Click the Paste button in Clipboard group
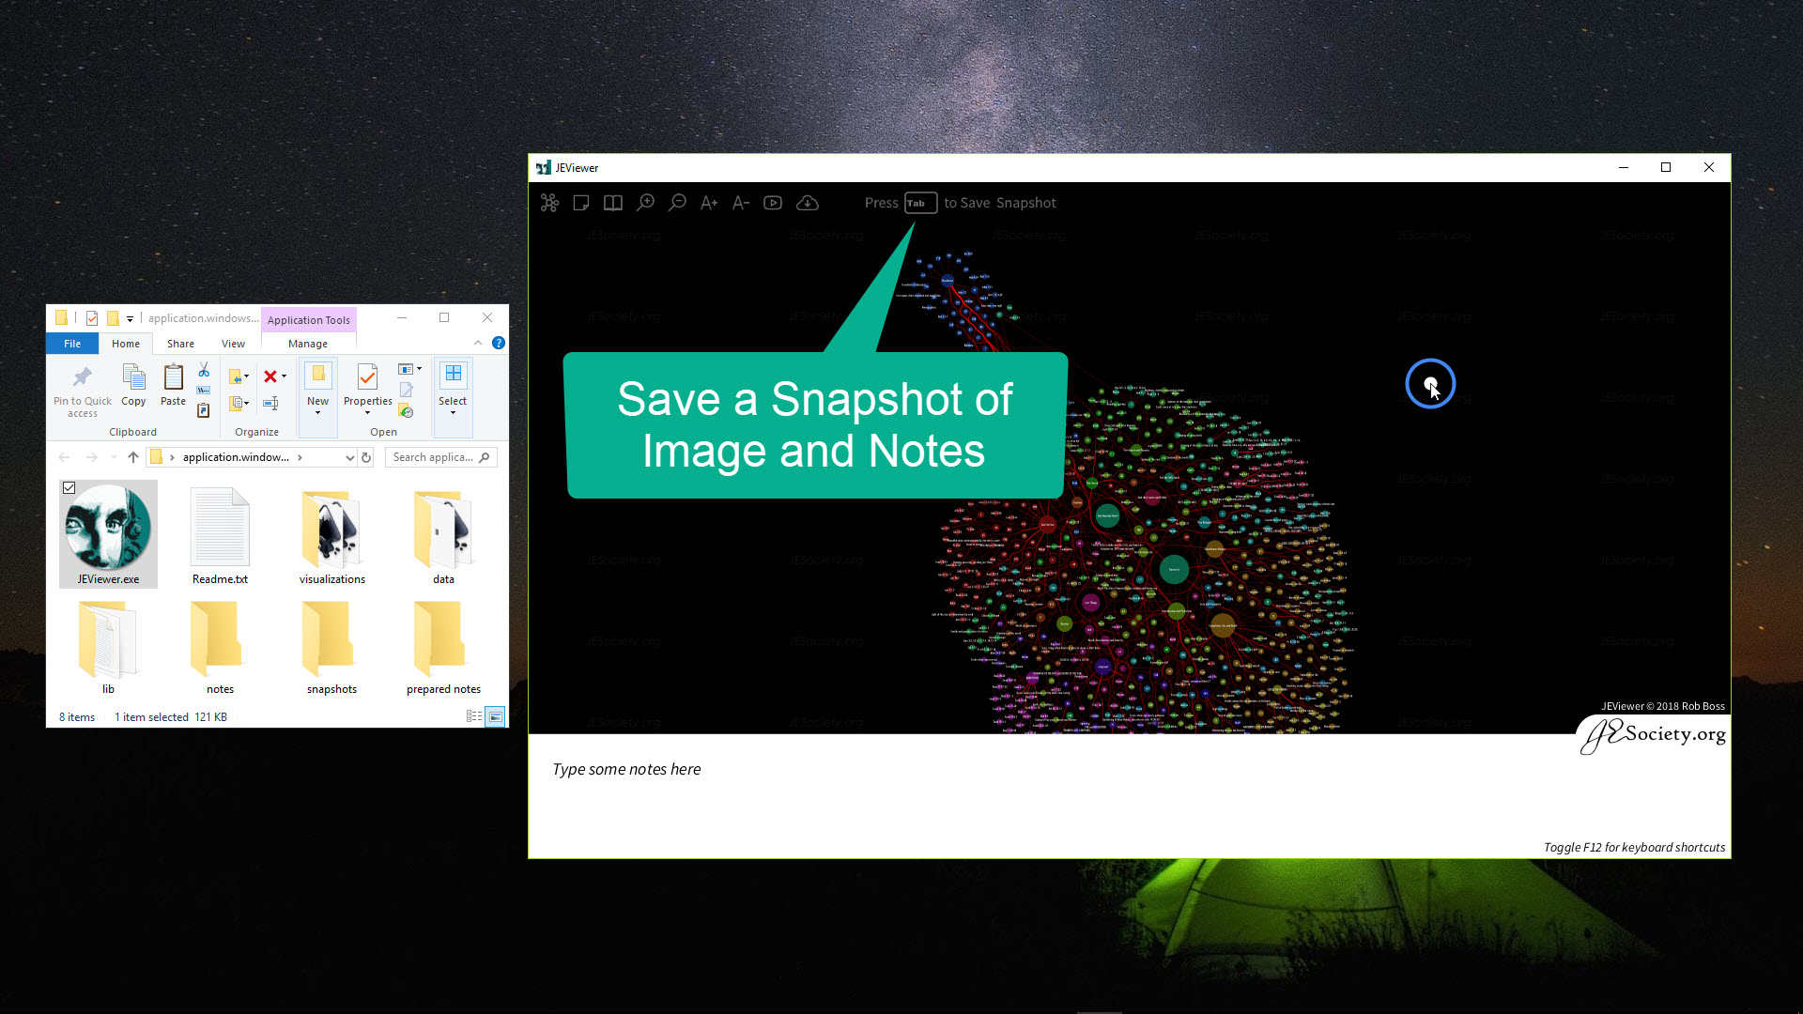The height and width of the screenshot is (1014, 1803). [x=173, y=385]
